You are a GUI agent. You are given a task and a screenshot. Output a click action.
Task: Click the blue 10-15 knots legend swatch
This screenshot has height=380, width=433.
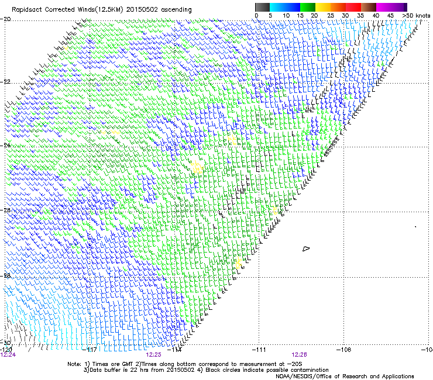click(293, 7)
